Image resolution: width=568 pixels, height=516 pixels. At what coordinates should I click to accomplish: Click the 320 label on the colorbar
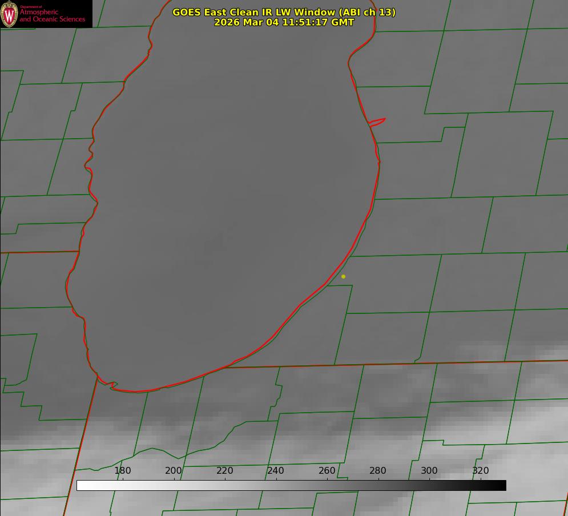point(480,470)
